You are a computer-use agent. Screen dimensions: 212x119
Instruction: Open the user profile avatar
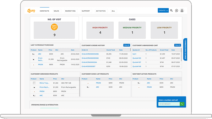tap(182, 11)
